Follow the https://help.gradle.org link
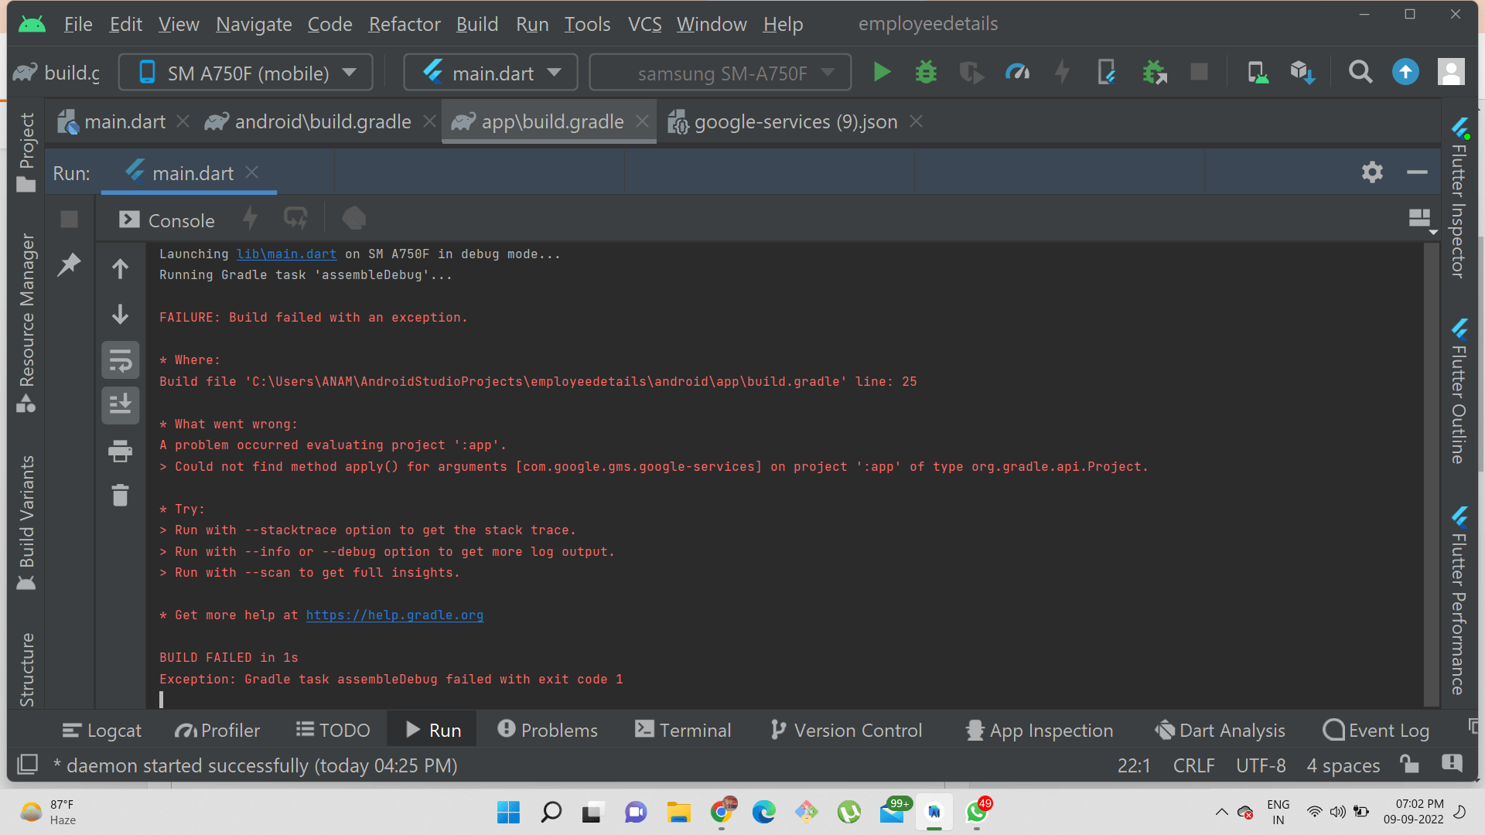1485x835 pixels. 394,615
